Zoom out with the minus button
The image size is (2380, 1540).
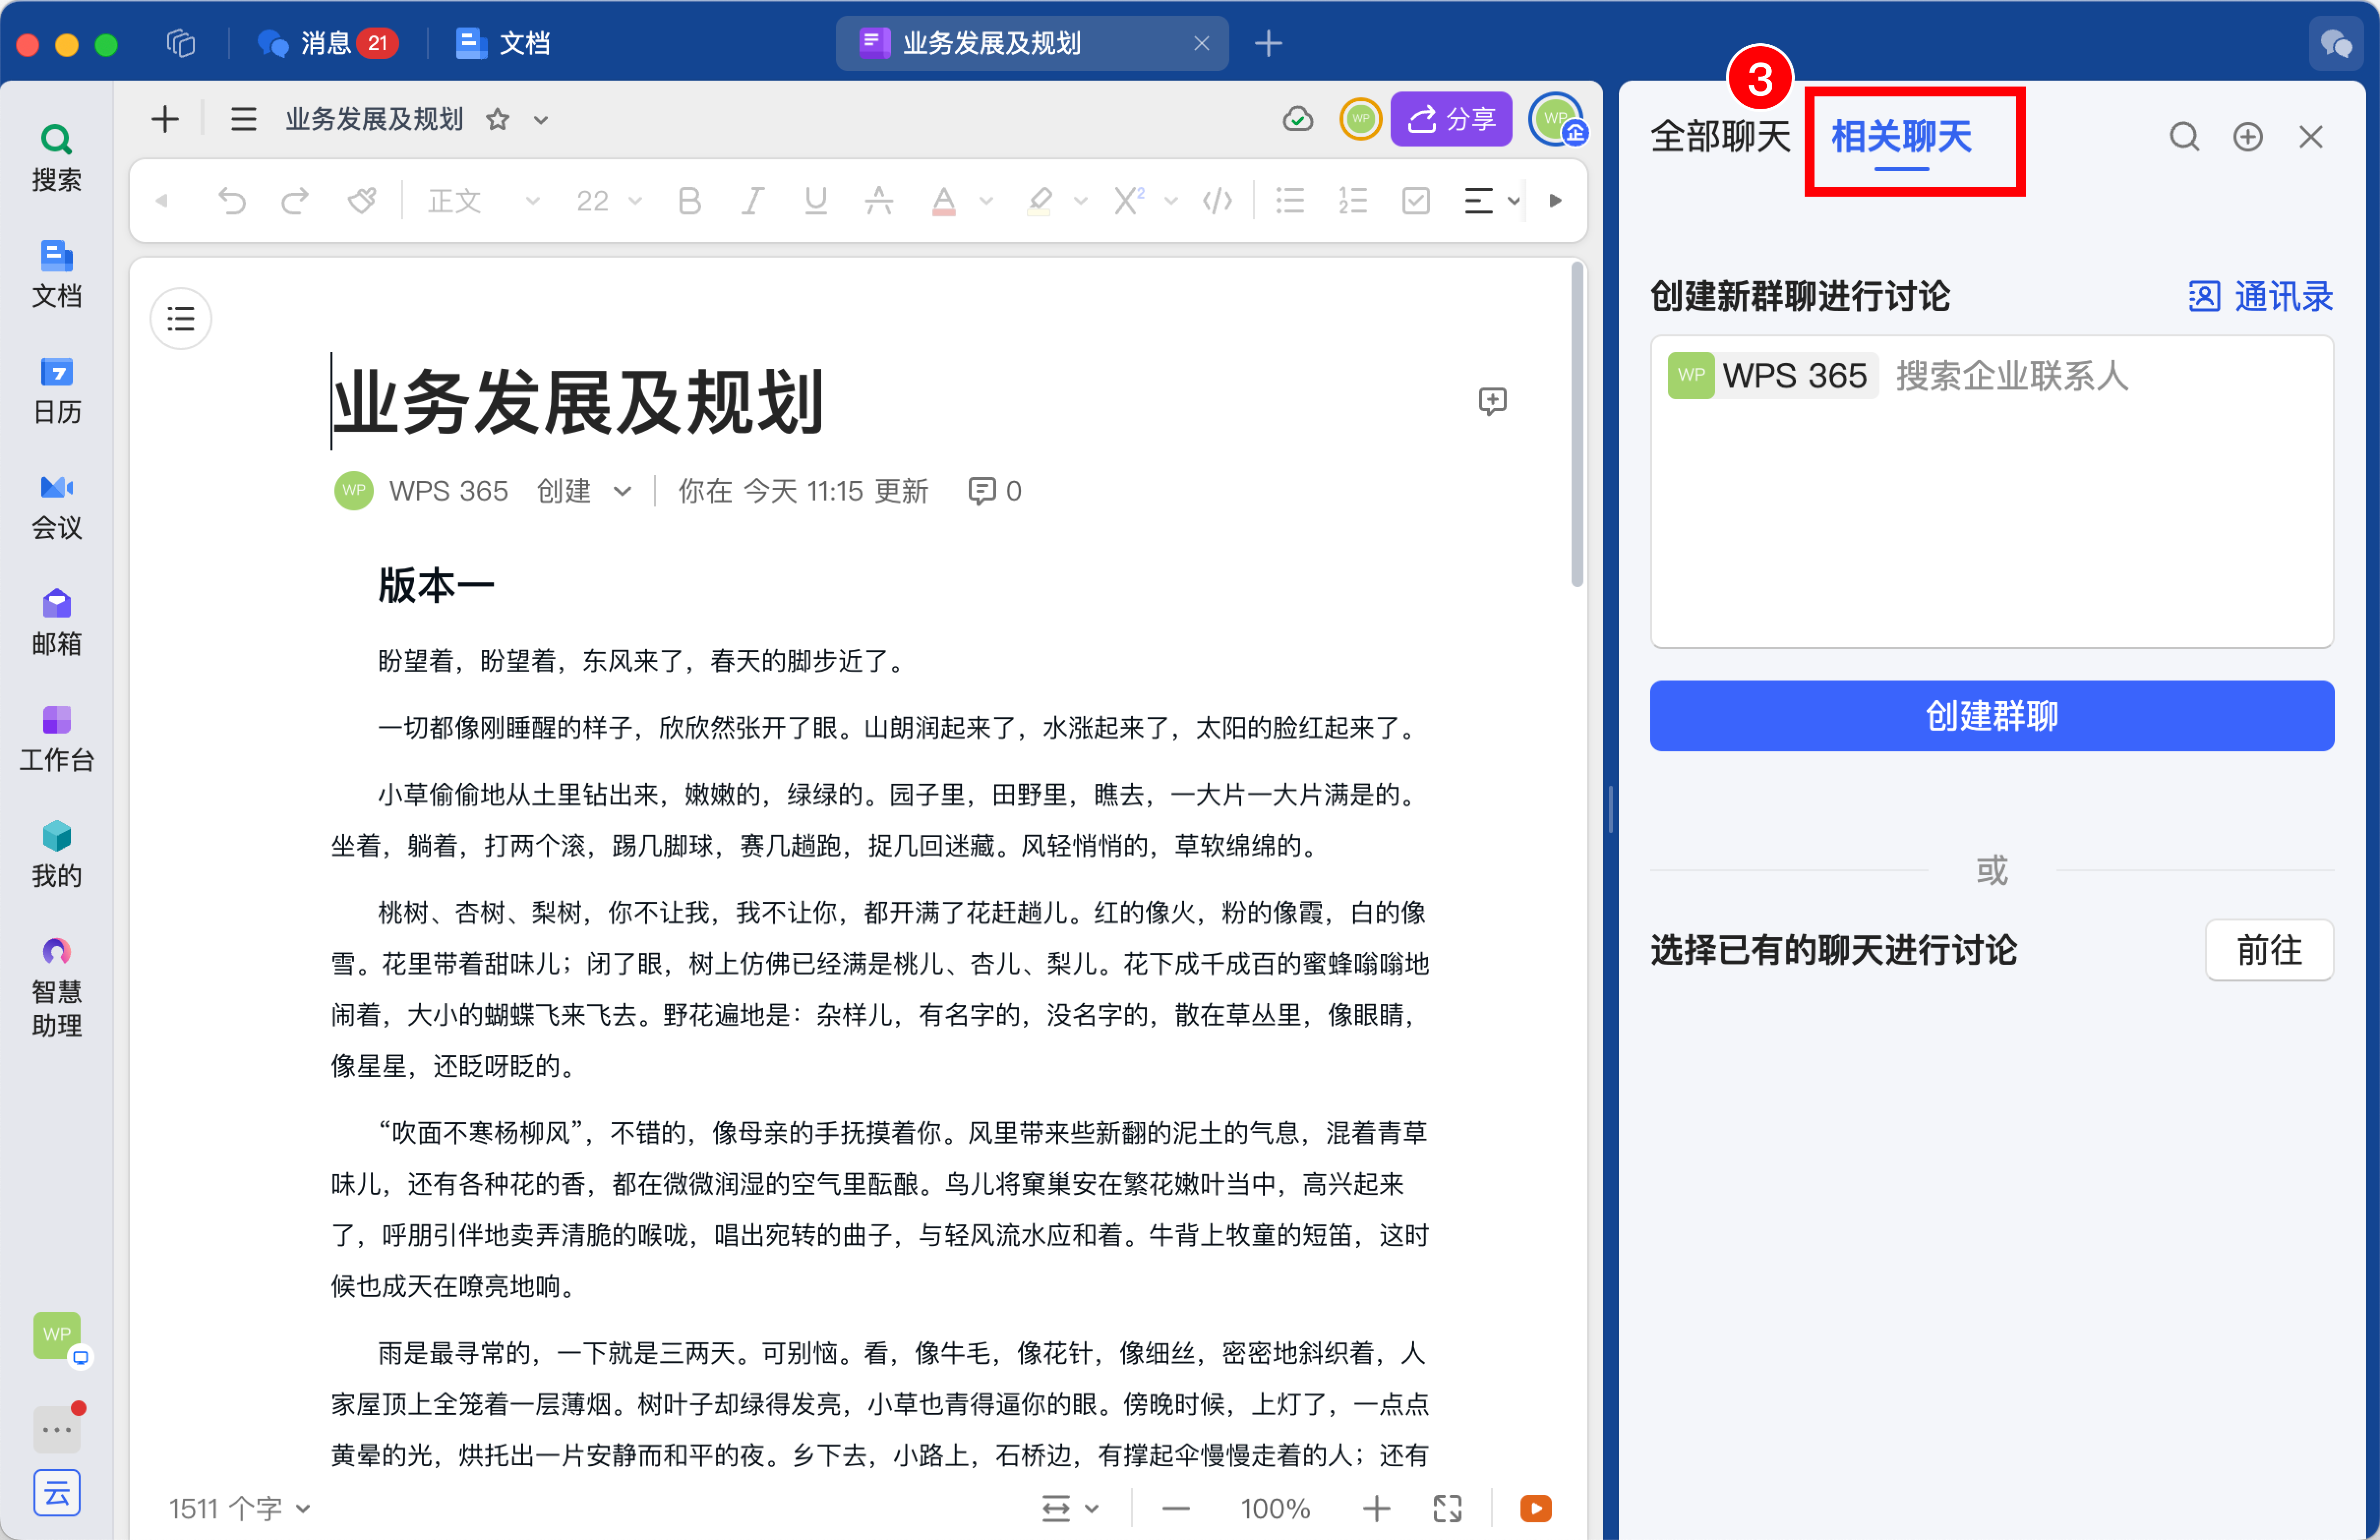click(x=1176, y=1508)
